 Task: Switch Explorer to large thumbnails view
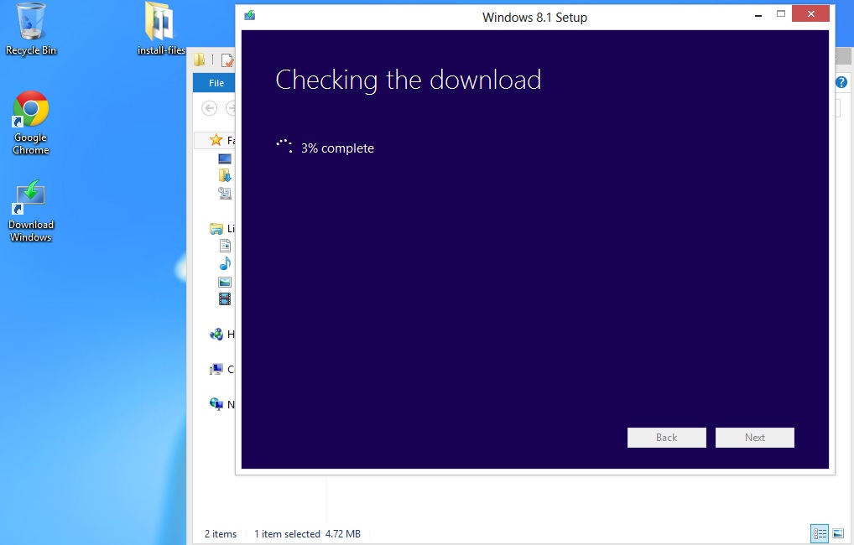[838, 533]
